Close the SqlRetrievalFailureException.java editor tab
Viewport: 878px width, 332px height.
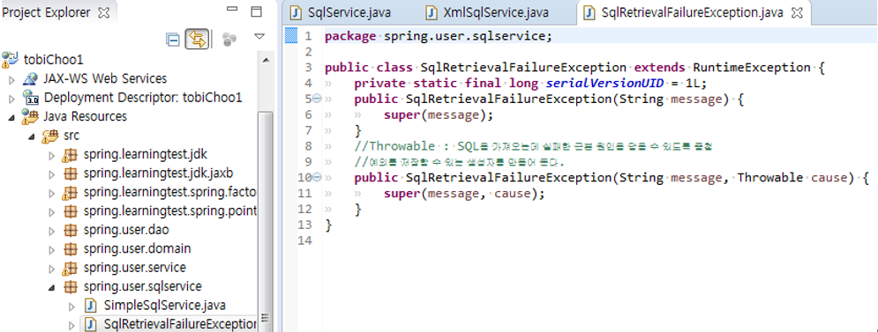click(798, 12)
